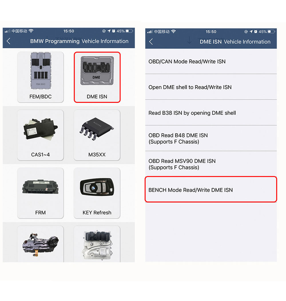286x301 pixels.
Task: Select the DME ISN module tile
Action: point(97,77)
